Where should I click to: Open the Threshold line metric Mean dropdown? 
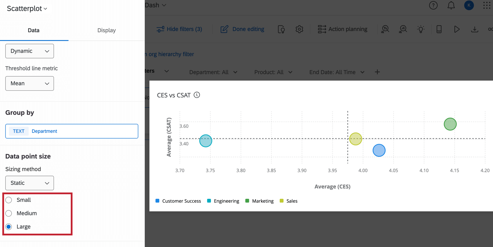pyautogui.click(x=30, y=83)
